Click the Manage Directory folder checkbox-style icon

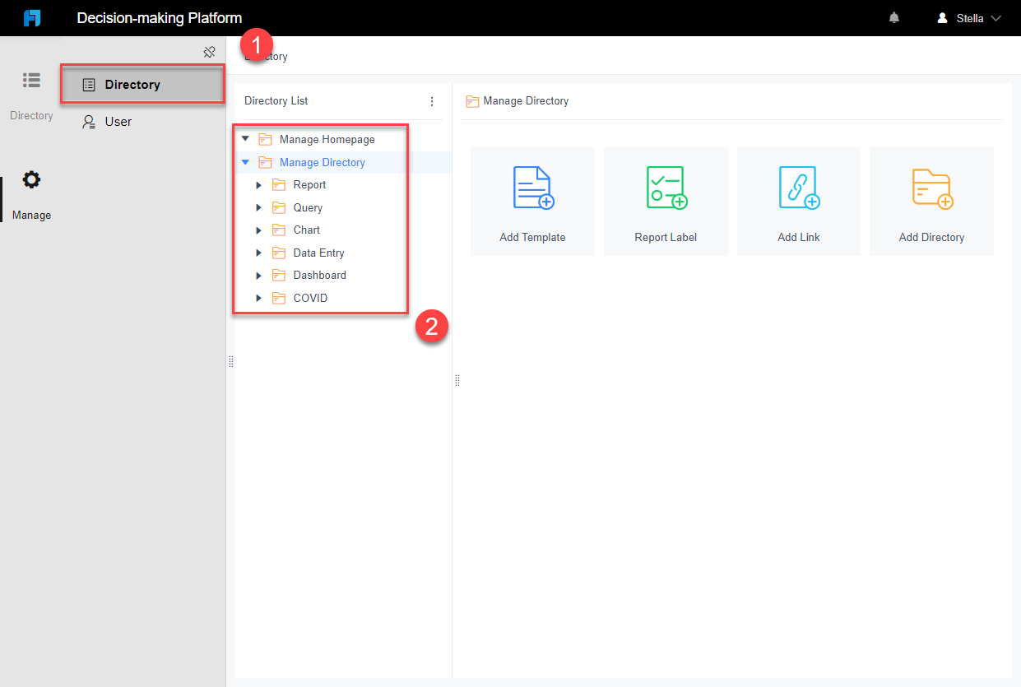pyautogui.click(x=265, y=162)
